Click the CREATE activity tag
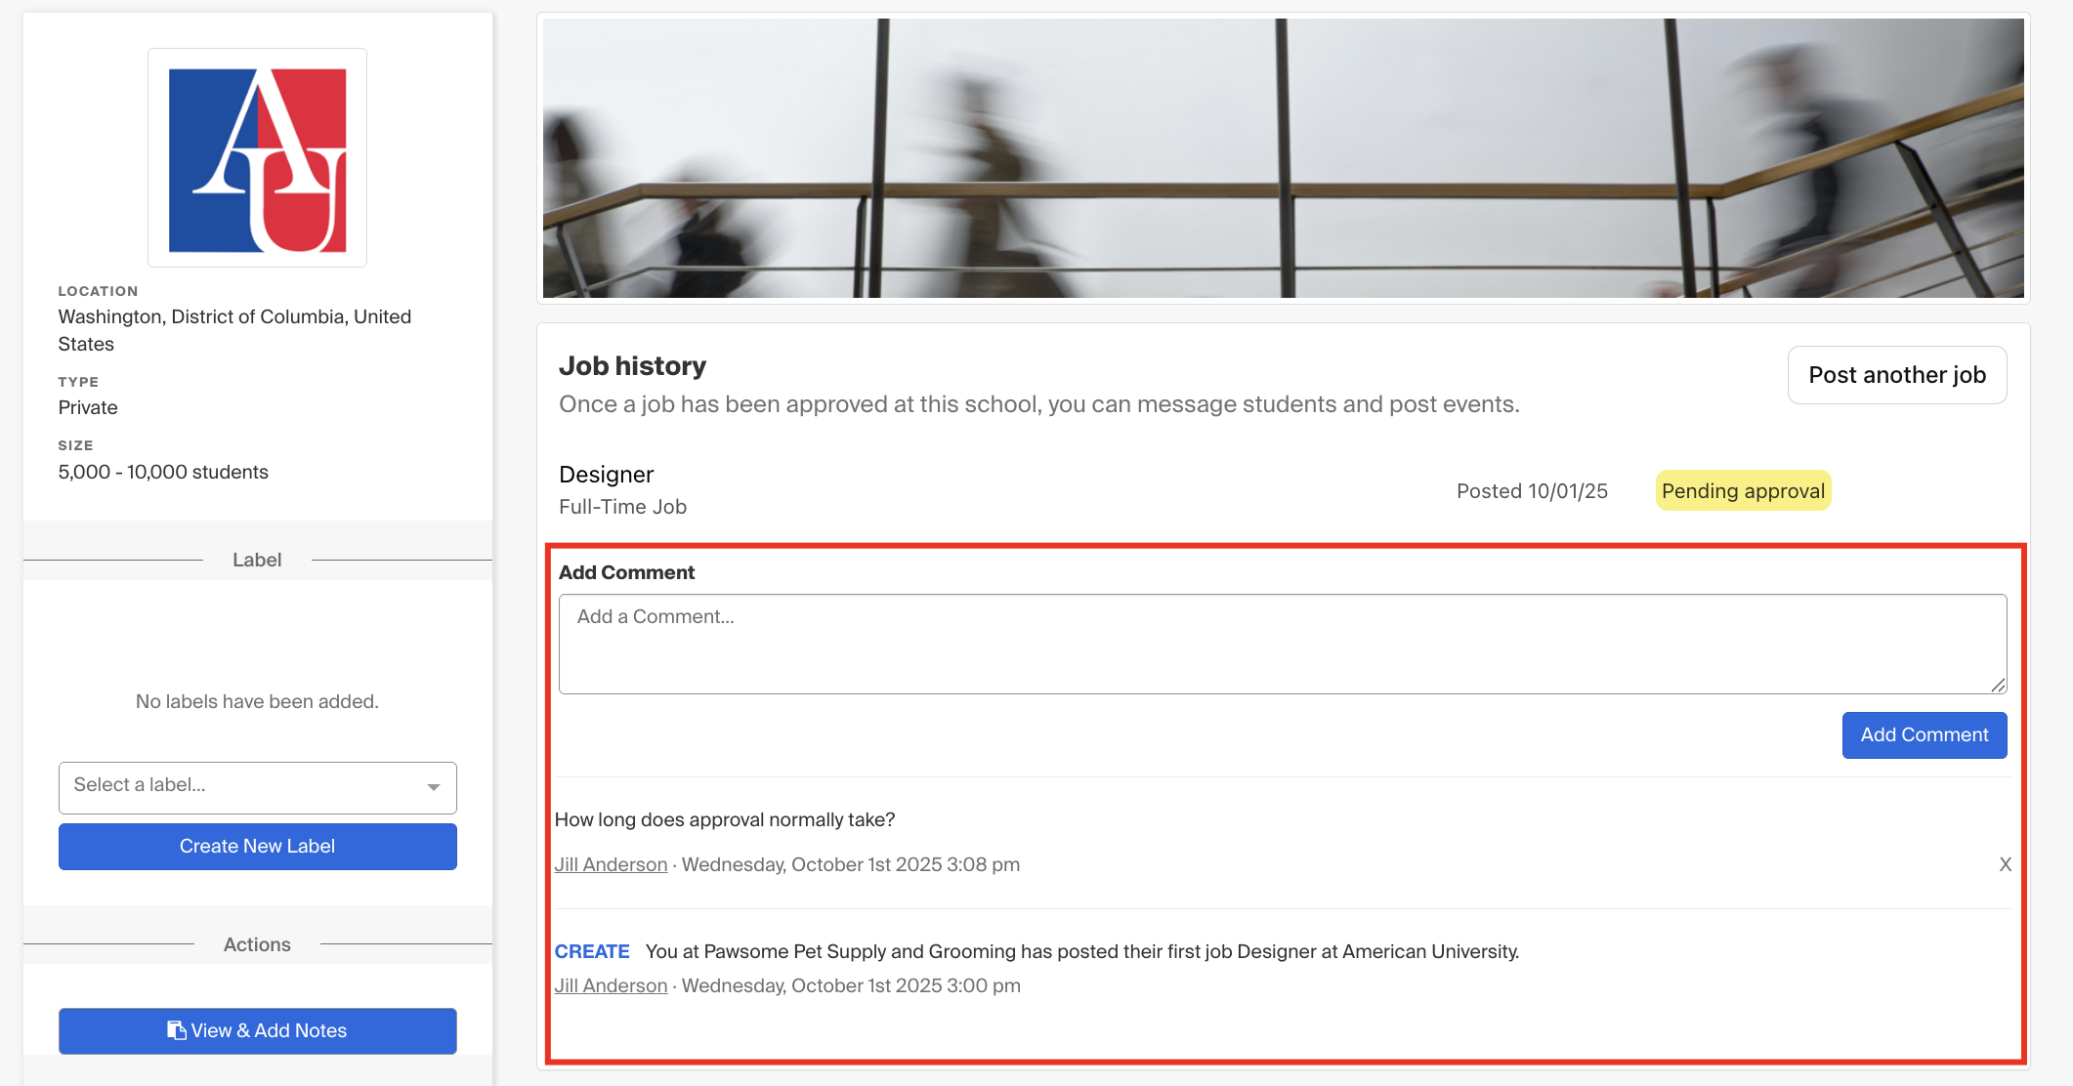 tap(592, 951)
